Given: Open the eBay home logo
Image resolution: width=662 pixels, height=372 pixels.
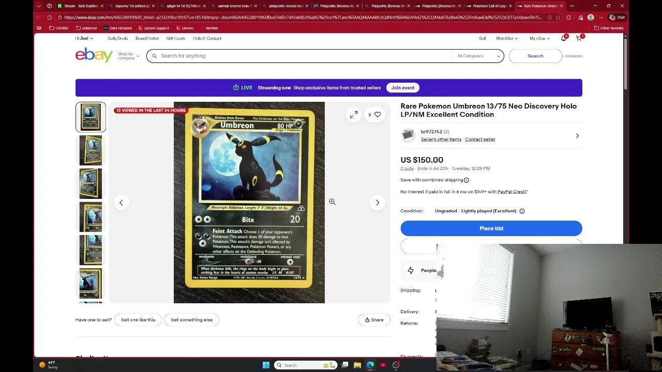Looking at the screenshot, I should (94, 55).
